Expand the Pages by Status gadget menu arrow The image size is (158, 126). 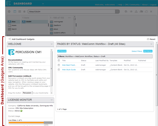pos(151,44)
